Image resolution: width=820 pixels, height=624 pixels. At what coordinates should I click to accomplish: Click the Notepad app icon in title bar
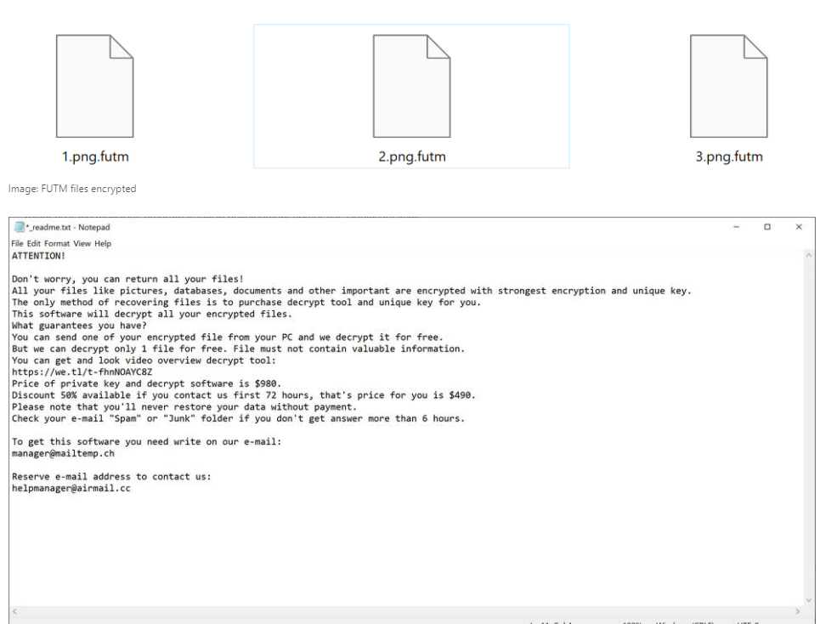[x=20, y=227]
